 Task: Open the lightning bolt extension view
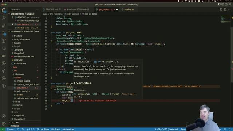click(4, 63)
